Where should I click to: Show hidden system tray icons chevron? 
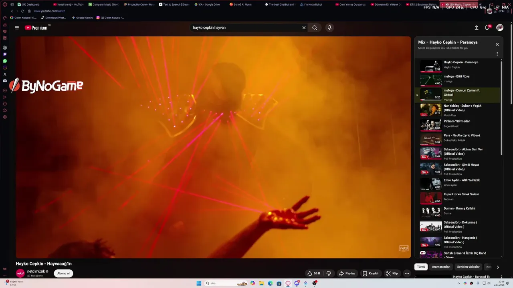point(458,283)
